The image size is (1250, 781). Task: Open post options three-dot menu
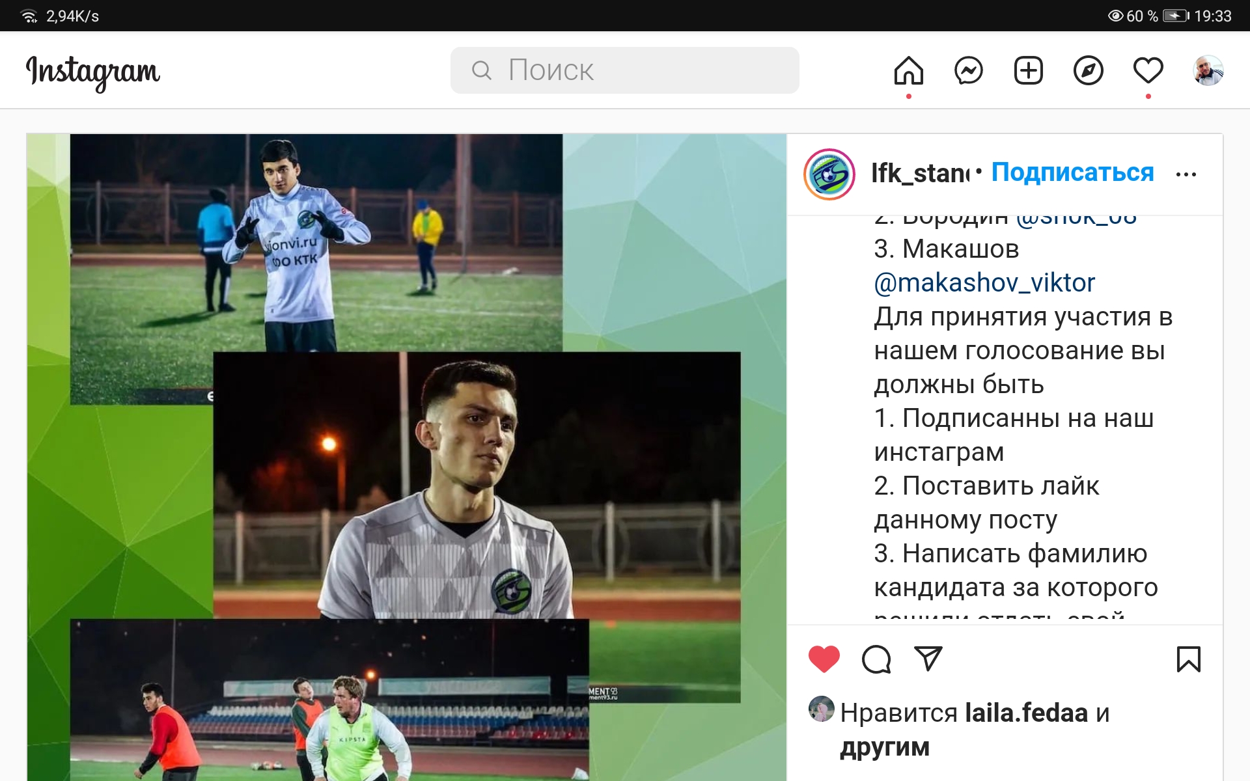click(1186, 174)
